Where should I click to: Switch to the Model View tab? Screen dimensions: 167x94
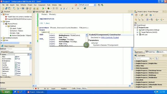151,52
